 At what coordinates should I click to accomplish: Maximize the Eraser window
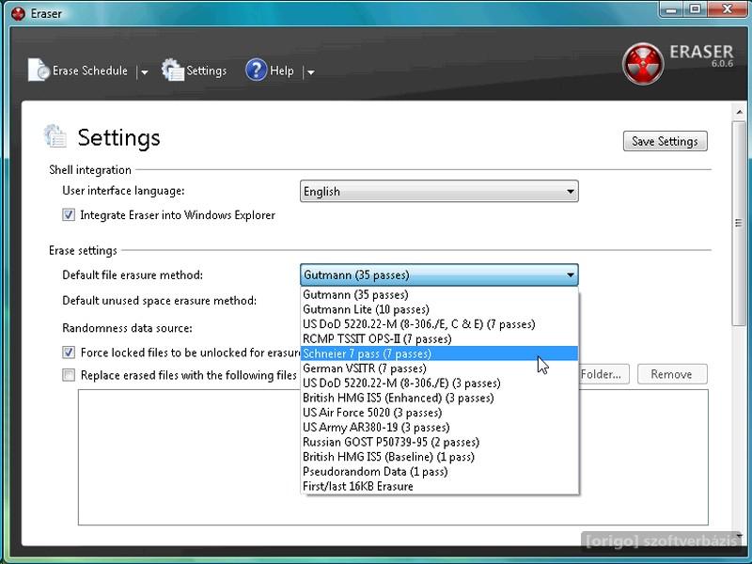tap(695, 9)
